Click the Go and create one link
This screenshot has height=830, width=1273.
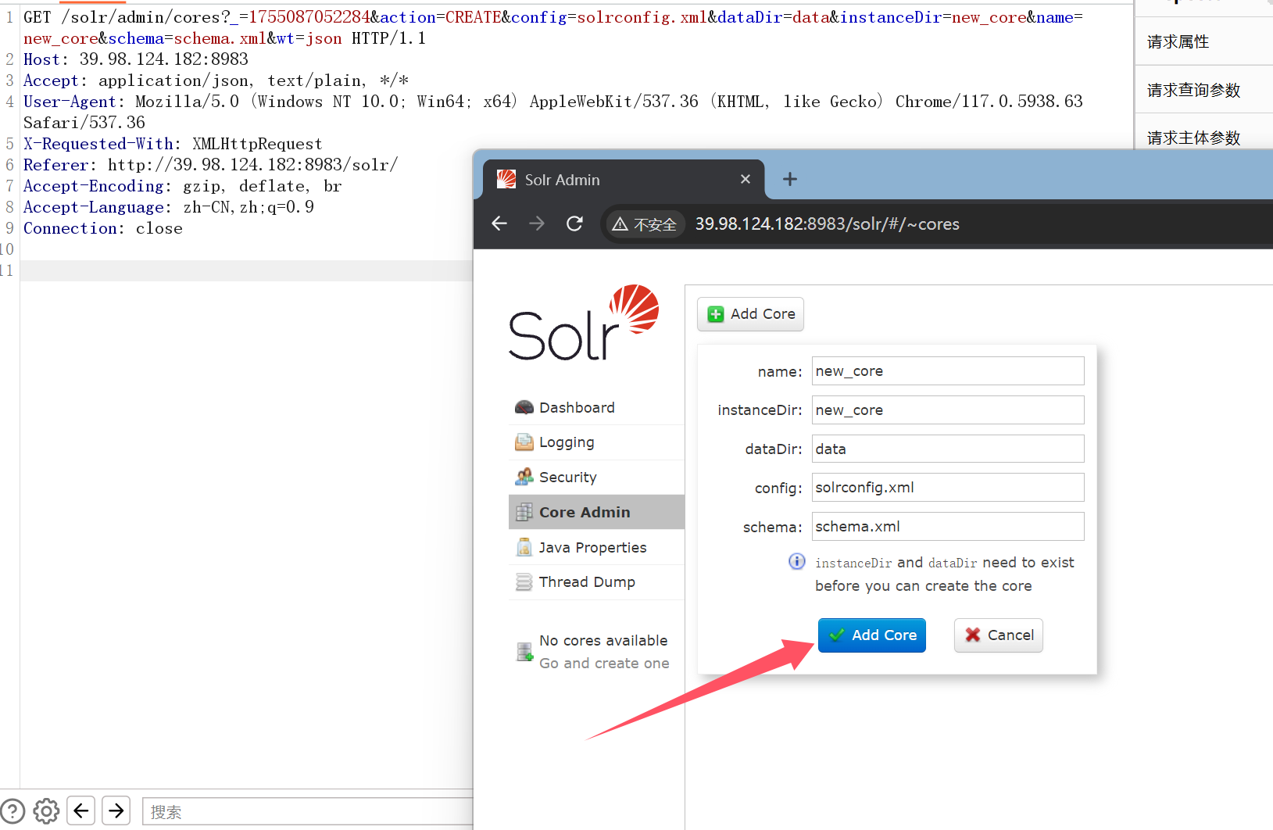click(604, 664)
